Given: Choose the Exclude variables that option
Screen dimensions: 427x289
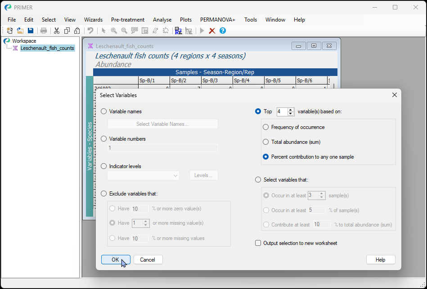Looking at the screenshot, I should pos(104,194).
